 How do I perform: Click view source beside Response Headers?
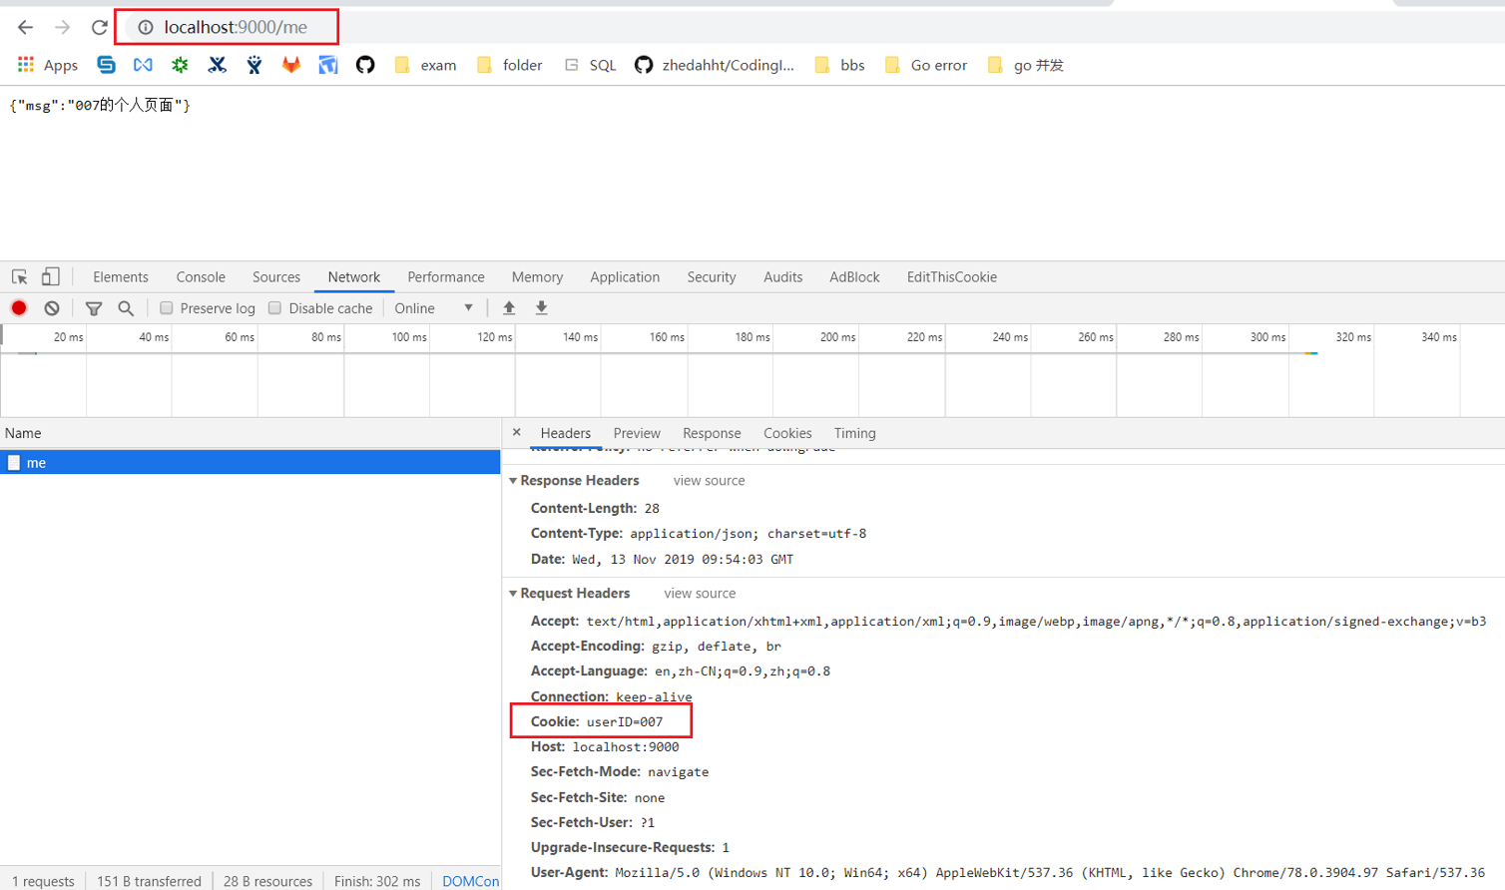[709, 481]
